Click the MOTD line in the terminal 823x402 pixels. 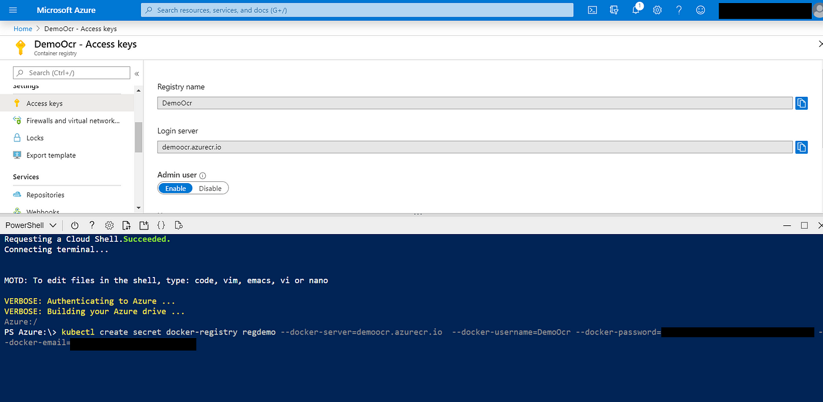(x=166, y=281)
